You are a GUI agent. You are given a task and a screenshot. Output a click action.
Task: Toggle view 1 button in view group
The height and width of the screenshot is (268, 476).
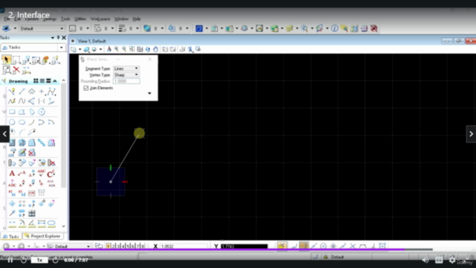pos(109,246)
